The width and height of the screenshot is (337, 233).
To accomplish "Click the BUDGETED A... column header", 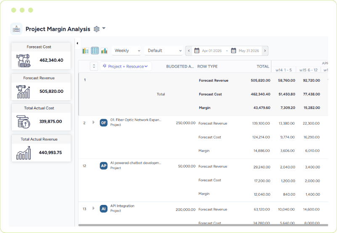I will tap(180, 66).
